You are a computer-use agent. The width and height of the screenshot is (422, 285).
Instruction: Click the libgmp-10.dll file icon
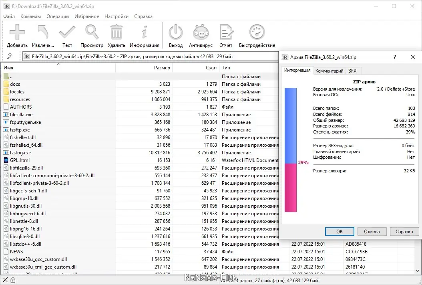click(x=6, y=198)
